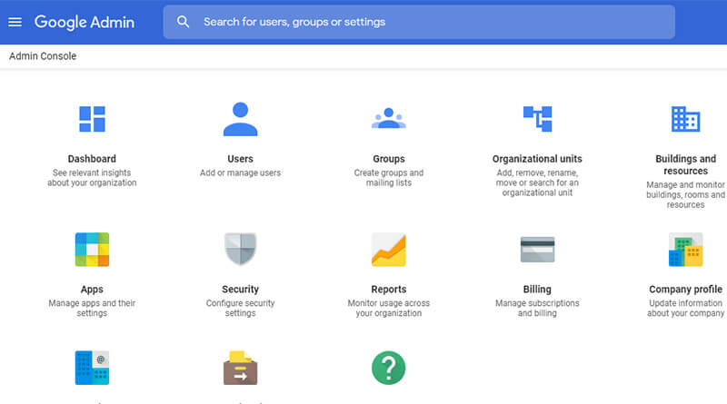The width and height of the screenshot is (727, 404).
Task: Click the Company profile title
Action: [686, 290]
